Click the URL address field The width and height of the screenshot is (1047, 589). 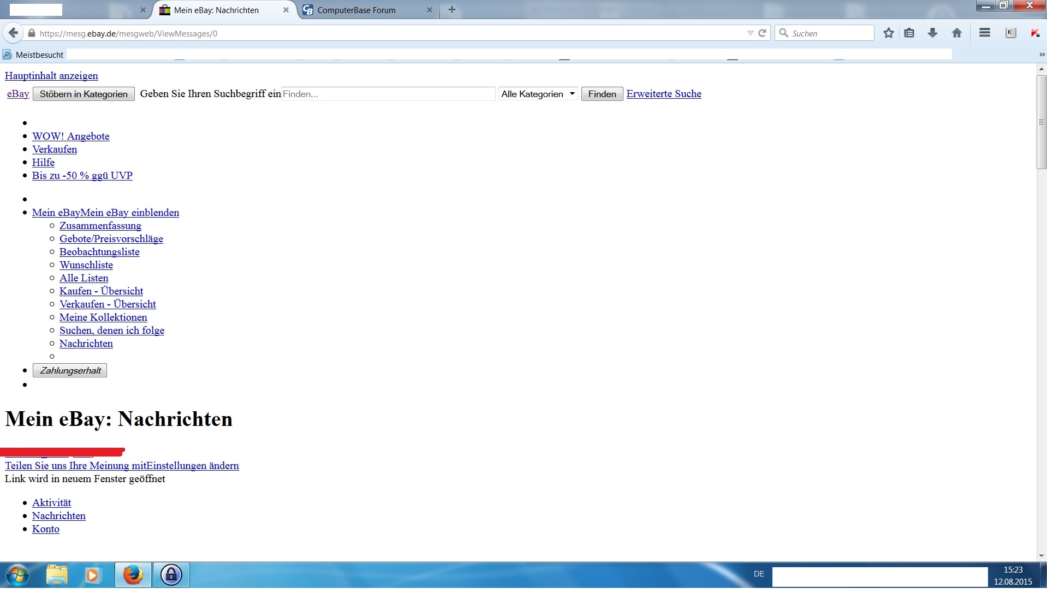click(390, 33)
